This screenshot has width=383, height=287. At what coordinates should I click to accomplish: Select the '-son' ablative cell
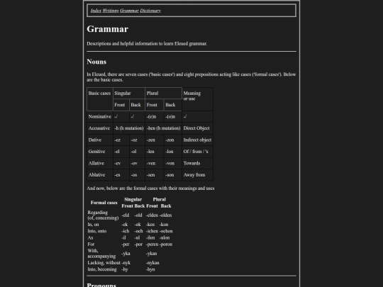(172, 175)
